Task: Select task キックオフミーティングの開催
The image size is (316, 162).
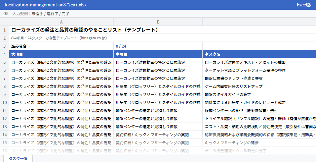Action: click(260, 143)
